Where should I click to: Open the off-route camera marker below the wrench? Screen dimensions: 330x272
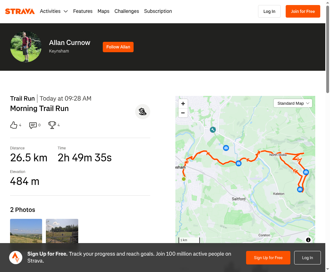226,148
